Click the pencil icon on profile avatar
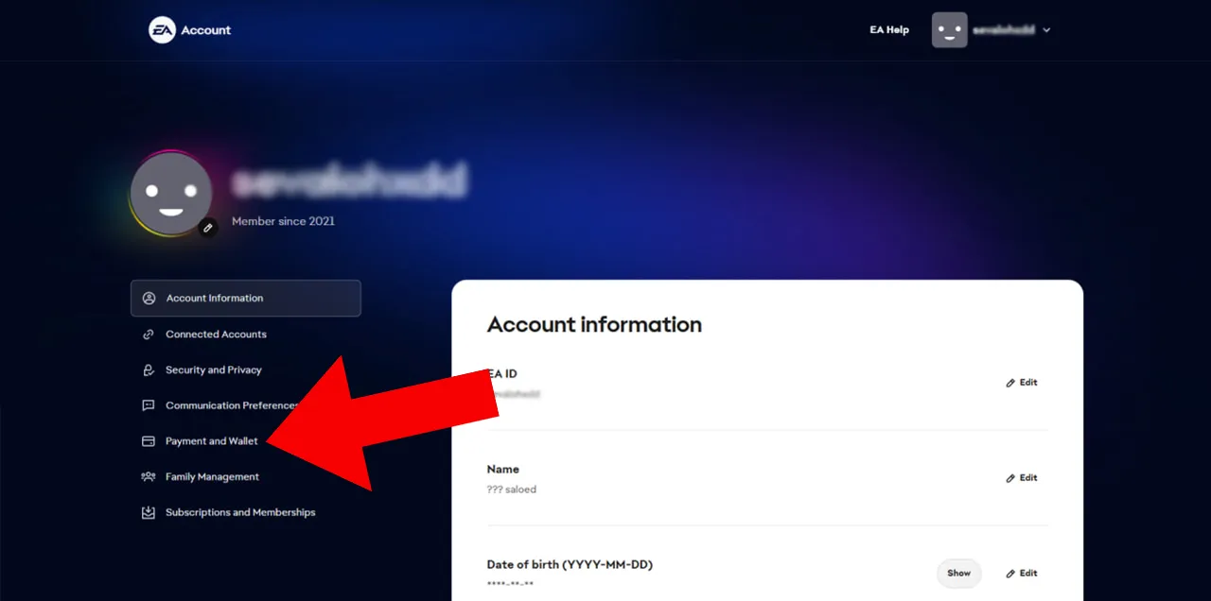 tap(208, 228)
